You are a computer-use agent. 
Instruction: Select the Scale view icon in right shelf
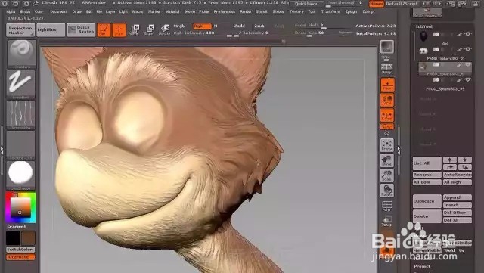[x=387, y=175]
